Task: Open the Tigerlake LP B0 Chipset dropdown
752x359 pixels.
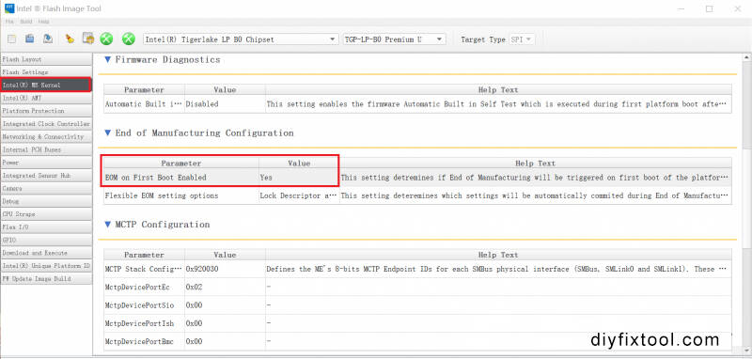Action: pyautogui.click(x=241, y=39)
